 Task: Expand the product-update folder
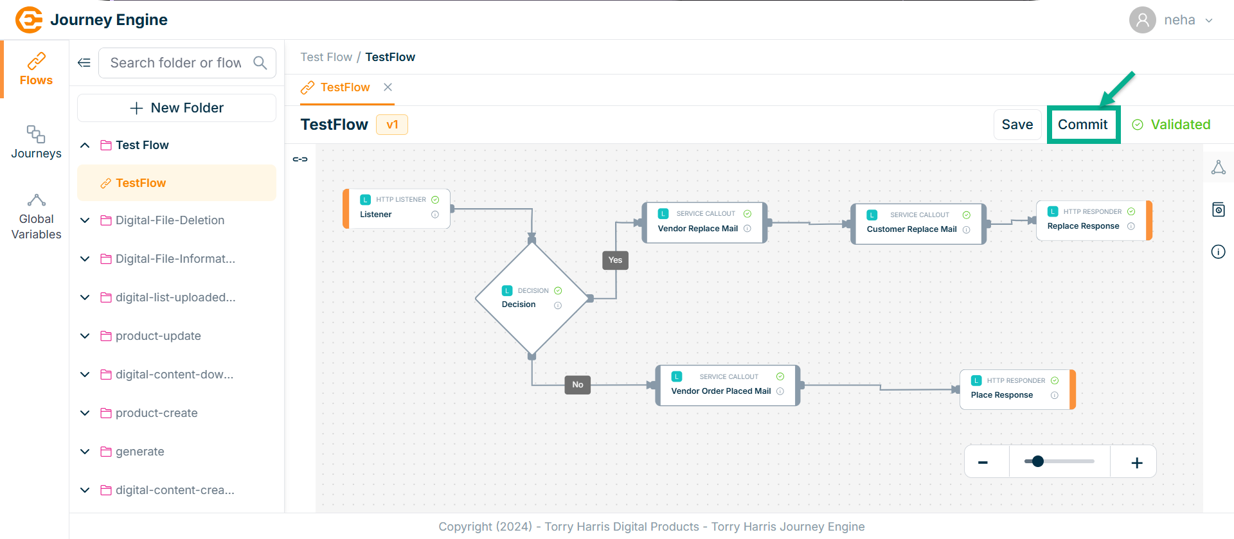pyautogui.click(x=85, y=336)
